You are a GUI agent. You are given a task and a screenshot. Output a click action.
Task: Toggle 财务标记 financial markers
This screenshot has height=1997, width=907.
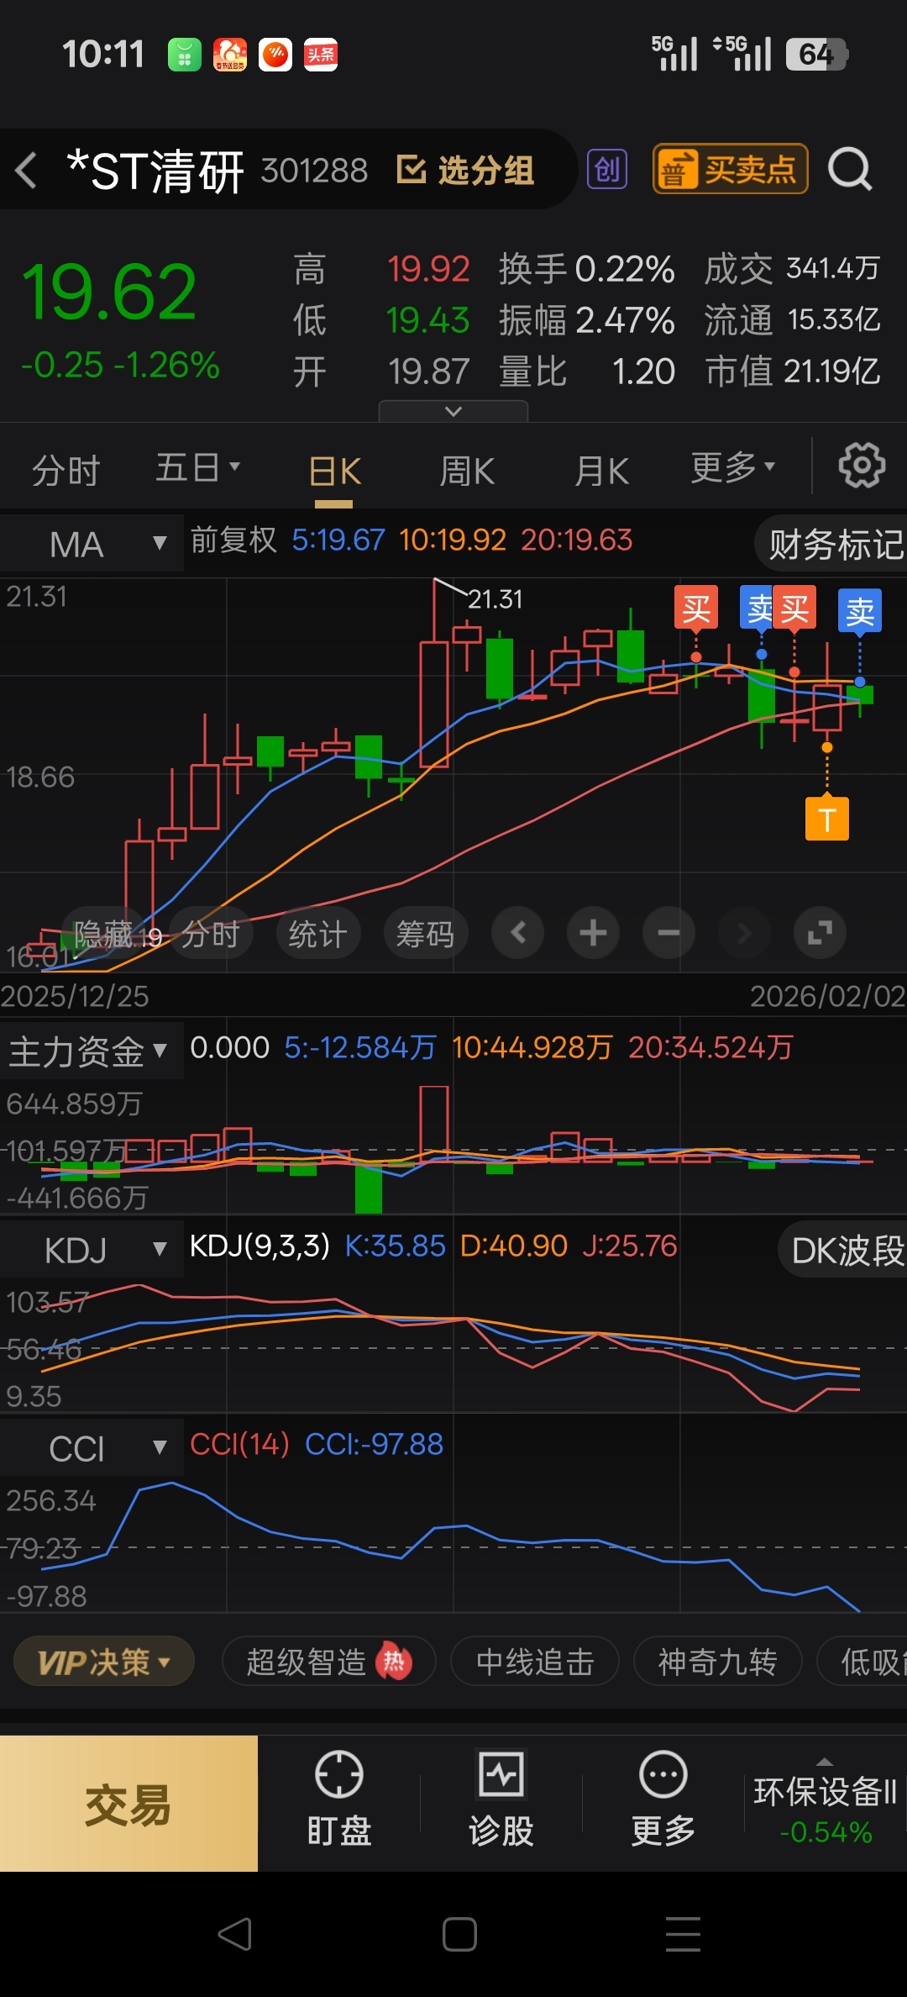[x=831, y=544]
